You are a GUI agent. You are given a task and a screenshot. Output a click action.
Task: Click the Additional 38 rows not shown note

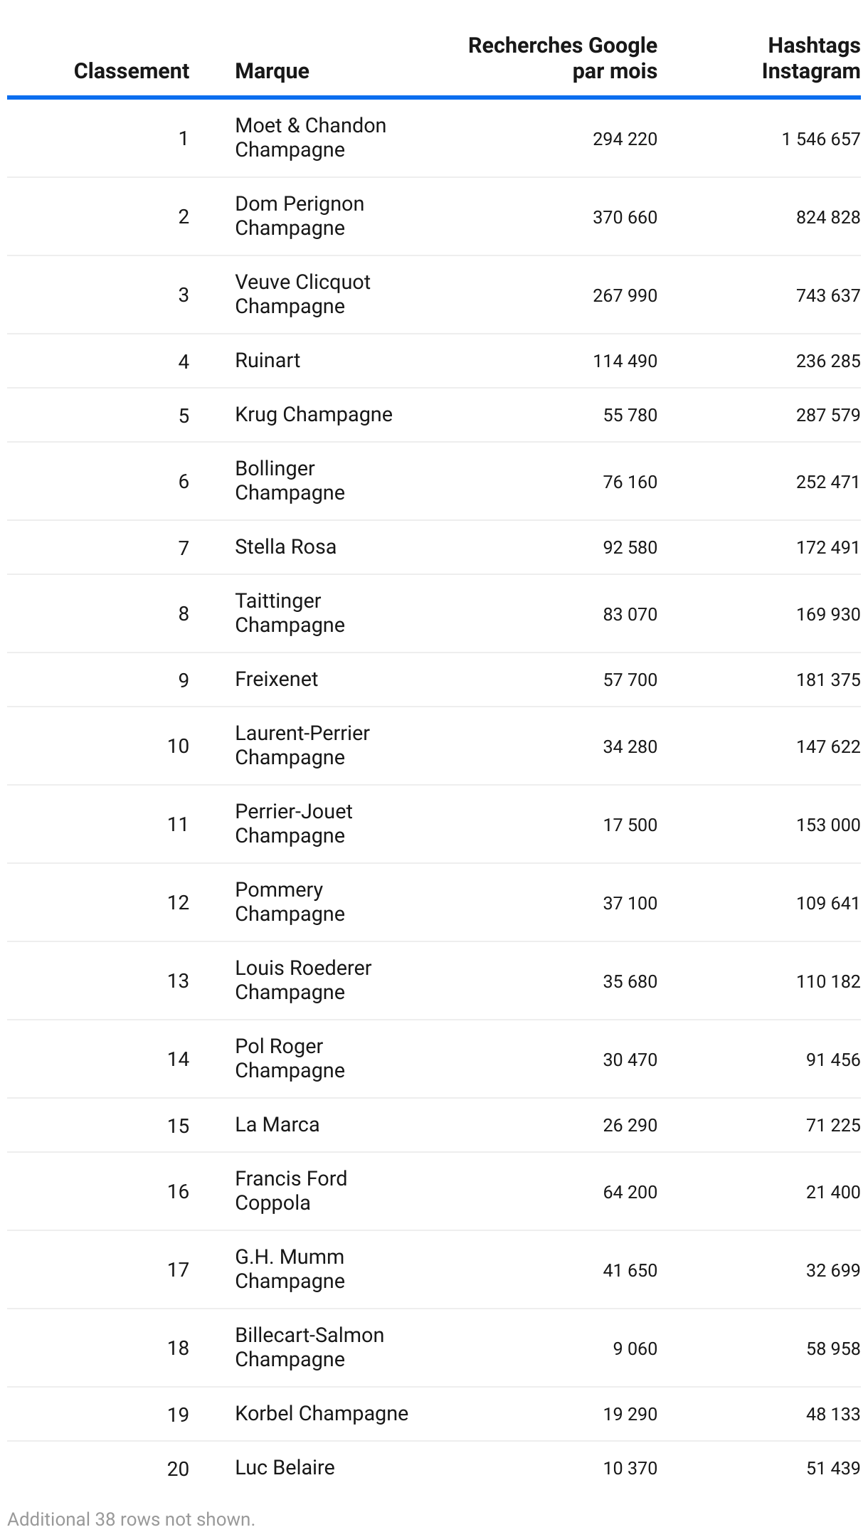point(131,1519)
